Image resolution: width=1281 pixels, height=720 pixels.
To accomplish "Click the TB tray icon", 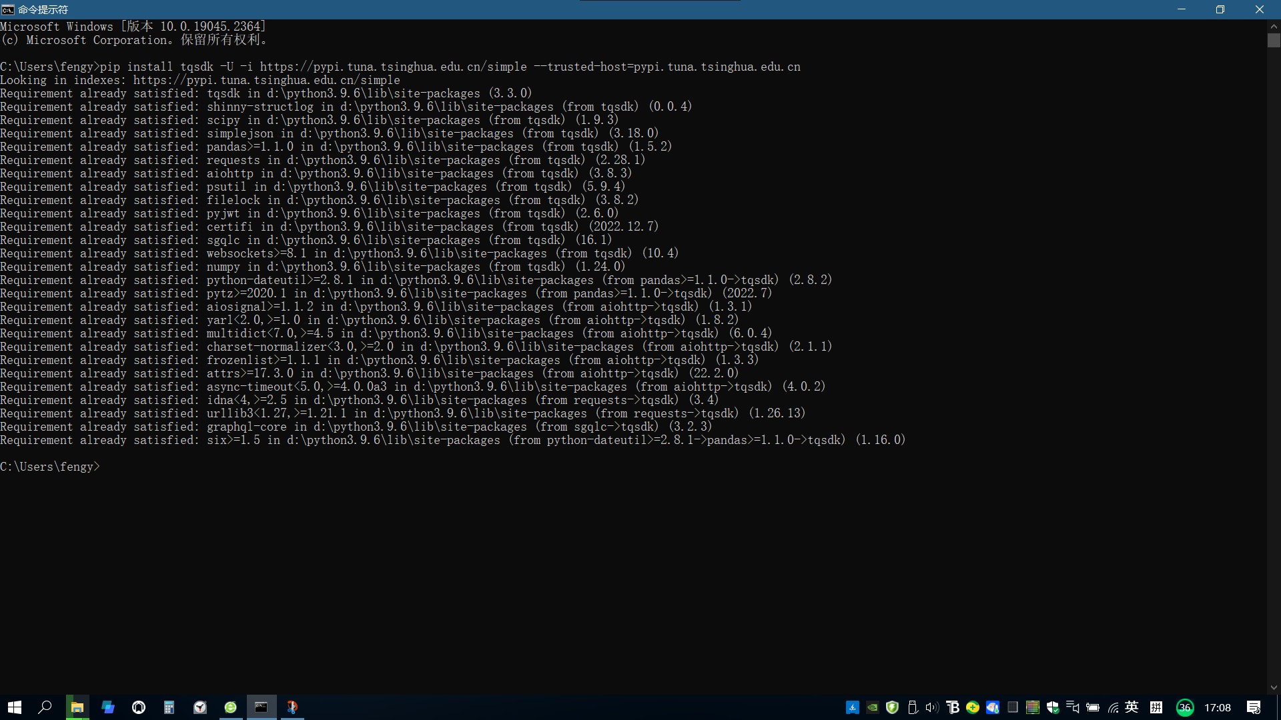I will (953, 708).
